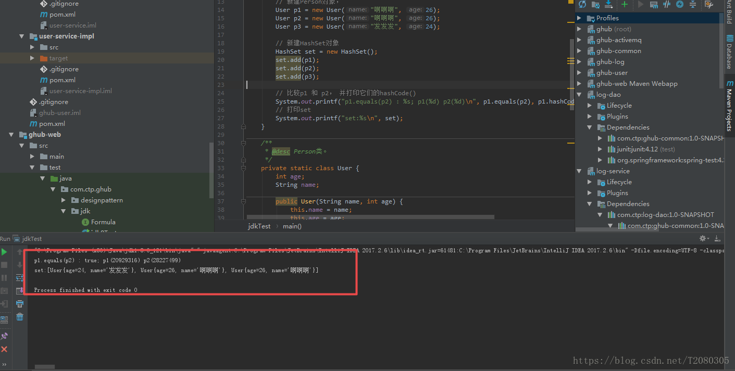Expand target folder under user-service-impl

click(32, 58)
